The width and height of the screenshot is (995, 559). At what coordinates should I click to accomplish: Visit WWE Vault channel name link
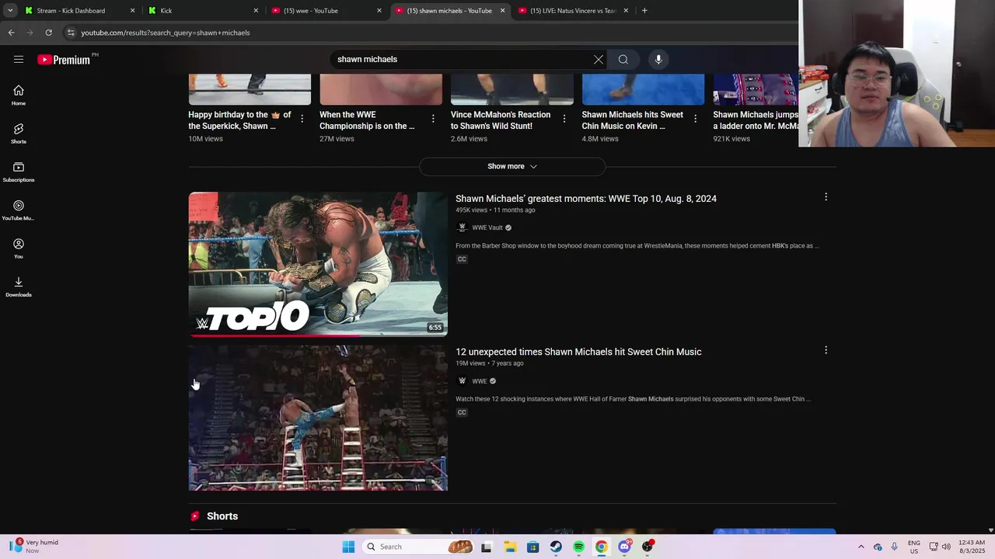click(487, 227)
